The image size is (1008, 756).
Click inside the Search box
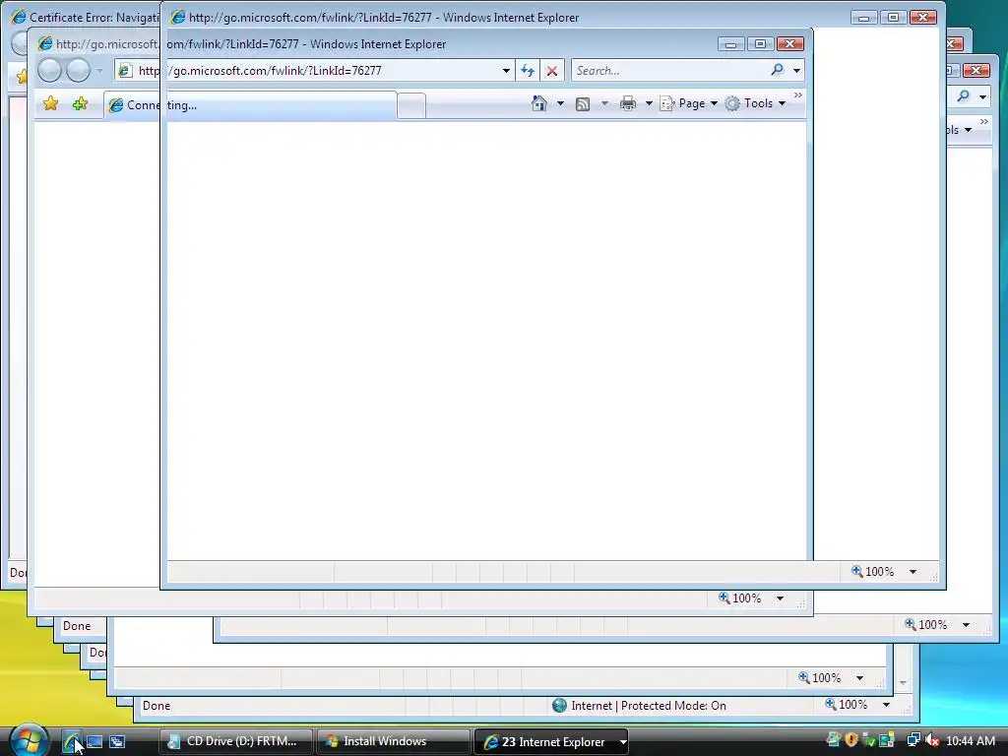click(668, 71)
